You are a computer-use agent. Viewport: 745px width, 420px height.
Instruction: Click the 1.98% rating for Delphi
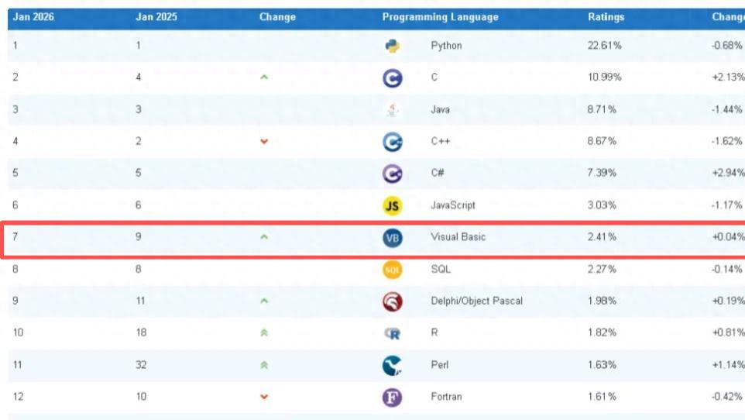(x=602, y=301)
